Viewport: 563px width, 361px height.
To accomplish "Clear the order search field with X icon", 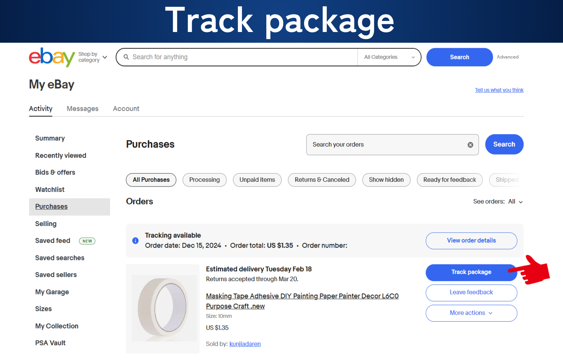I will [470, 145].
